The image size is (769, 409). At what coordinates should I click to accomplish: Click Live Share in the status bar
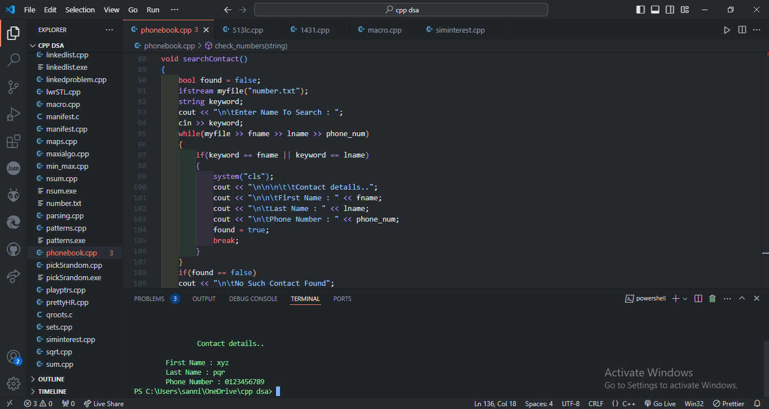coord(104,403)
